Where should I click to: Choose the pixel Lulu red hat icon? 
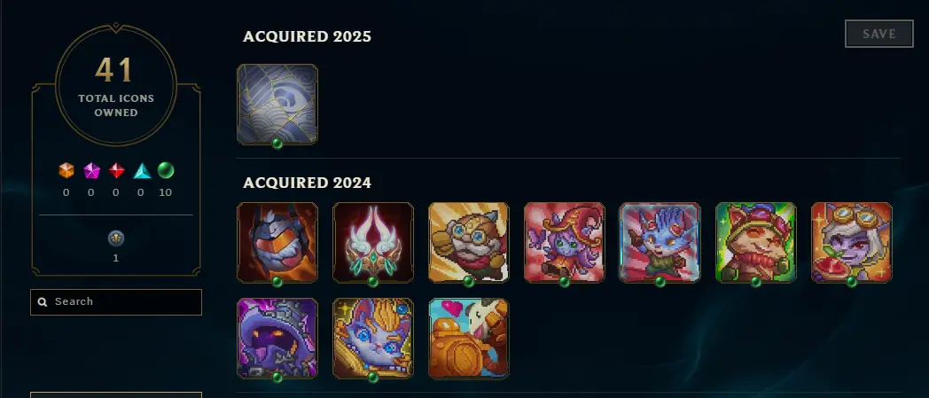(x=565, y=242)
